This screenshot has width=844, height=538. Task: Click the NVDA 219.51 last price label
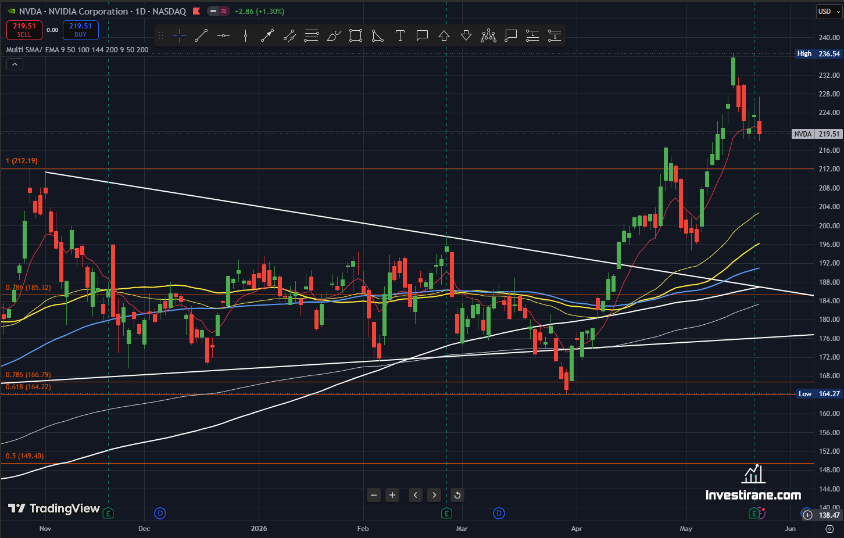[817, 134]
